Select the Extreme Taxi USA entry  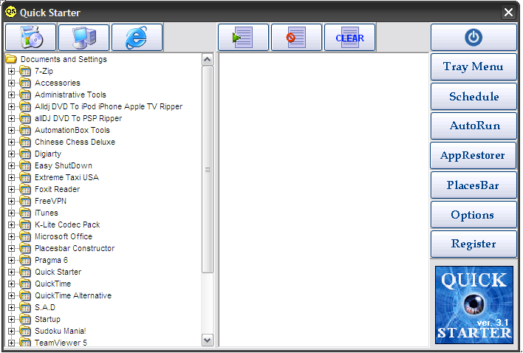pyautogui.click(x=66, y=177)
